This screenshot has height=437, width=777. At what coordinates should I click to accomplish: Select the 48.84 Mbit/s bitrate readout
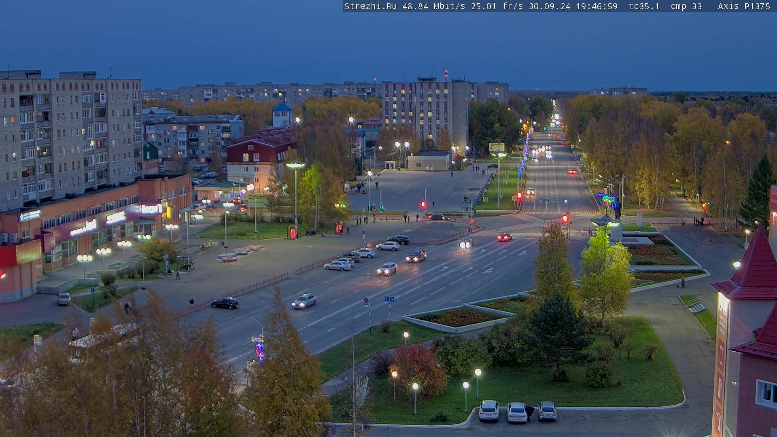[434, 6]
